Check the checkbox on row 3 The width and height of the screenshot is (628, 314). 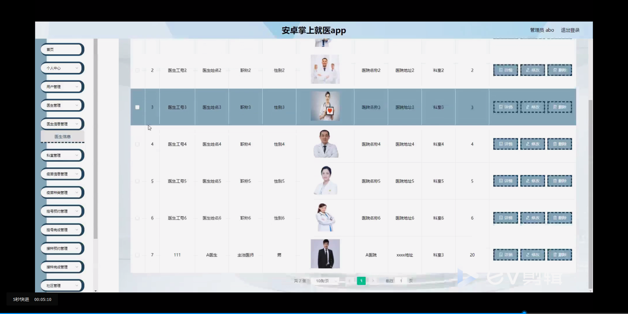pos(137,107)
